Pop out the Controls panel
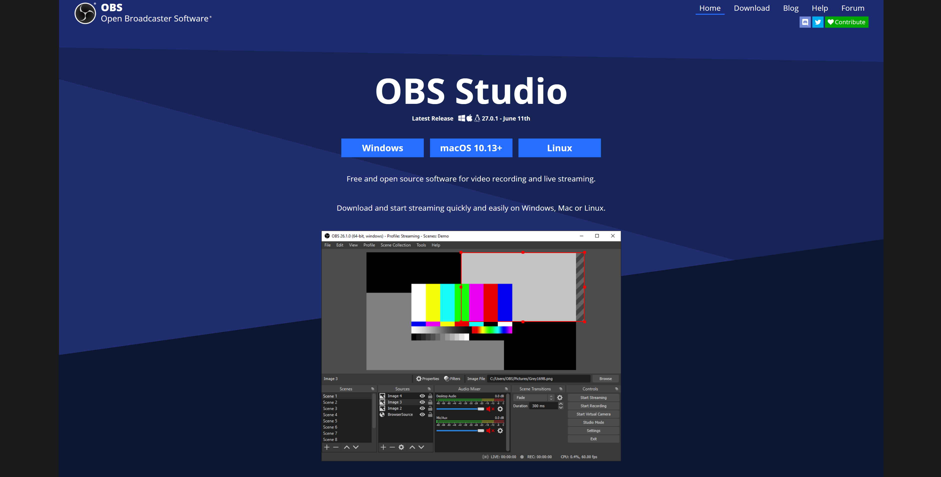This screenshot has width=941, height=477. tap(617, 389)
